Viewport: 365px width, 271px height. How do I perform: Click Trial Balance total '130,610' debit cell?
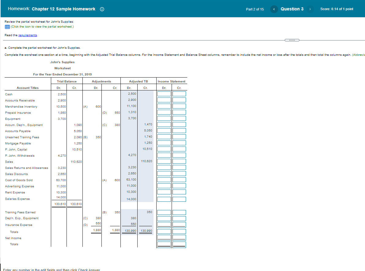tap(60, 204)
